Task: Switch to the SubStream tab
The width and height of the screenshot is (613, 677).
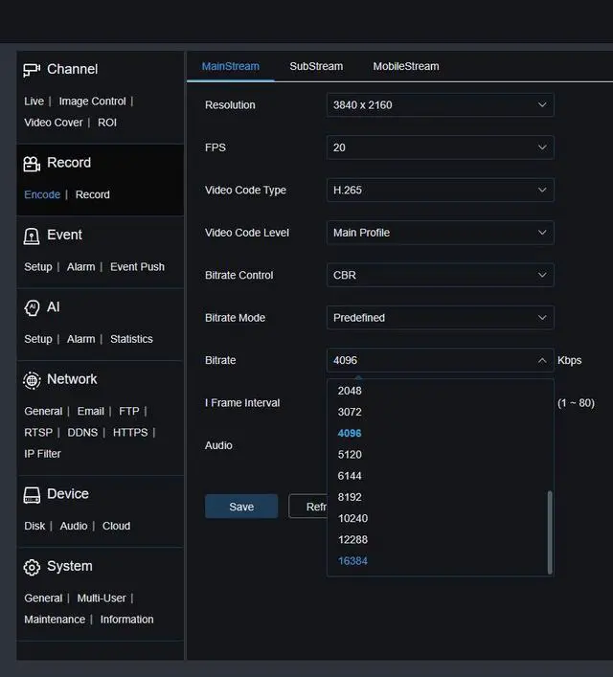Action: pyautogui.click(x=316, y=66)
